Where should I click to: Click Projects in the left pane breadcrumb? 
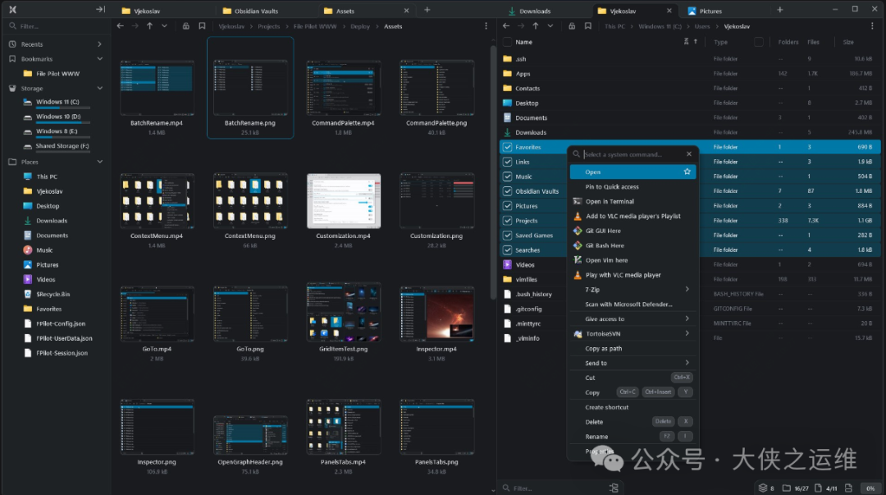pos(269,26)
